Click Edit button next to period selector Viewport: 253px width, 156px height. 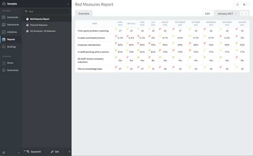coord(207,13)
